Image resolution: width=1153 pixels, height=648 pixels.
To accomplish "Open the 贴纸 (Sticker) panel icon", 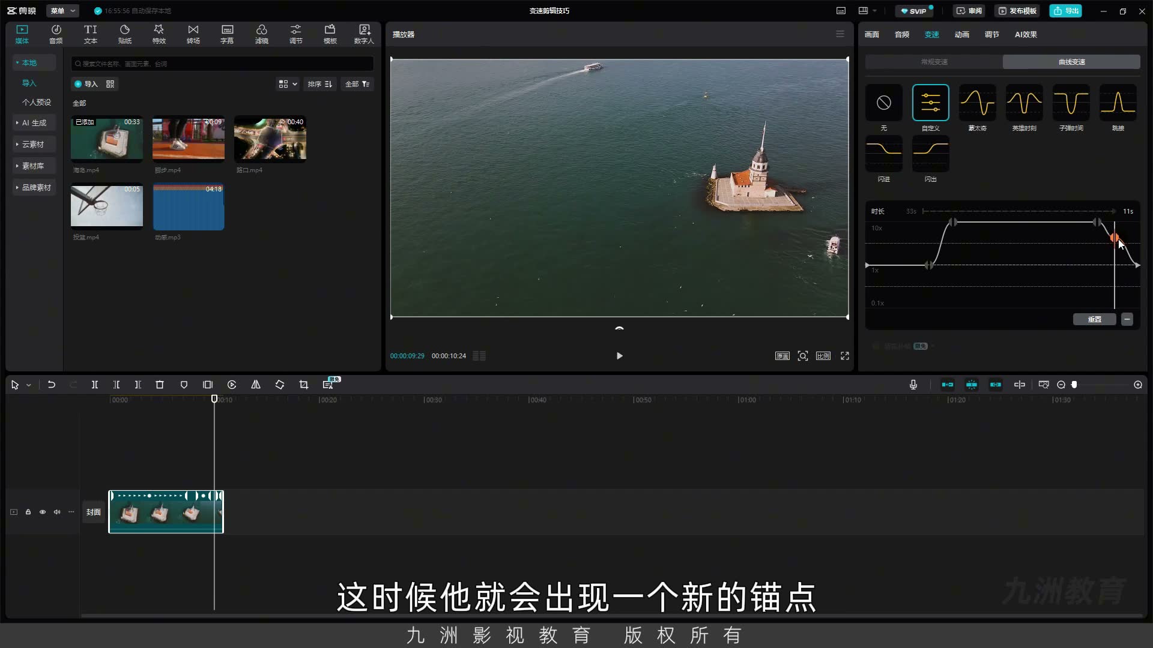I will point(124,34).
